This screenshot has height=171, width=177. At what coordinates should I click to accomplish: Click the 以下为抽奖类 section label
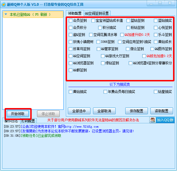coord(120,84)
